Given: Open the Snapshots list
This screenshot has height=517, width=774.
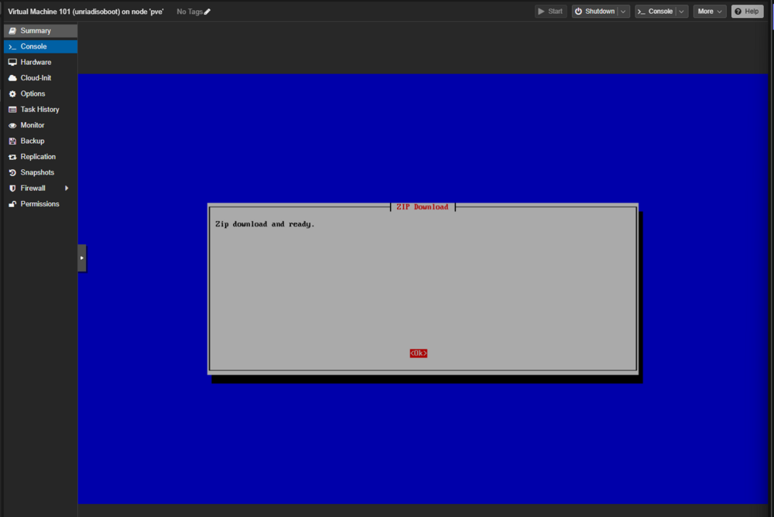Looking at the screenshot, I should [x=40, y=172].
